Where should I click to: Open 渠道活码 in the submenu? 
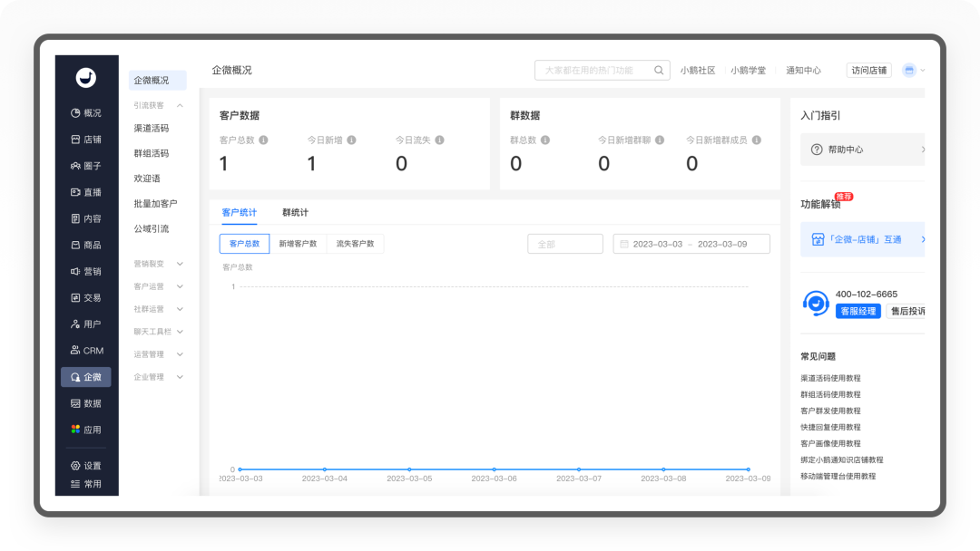[152, 129]
